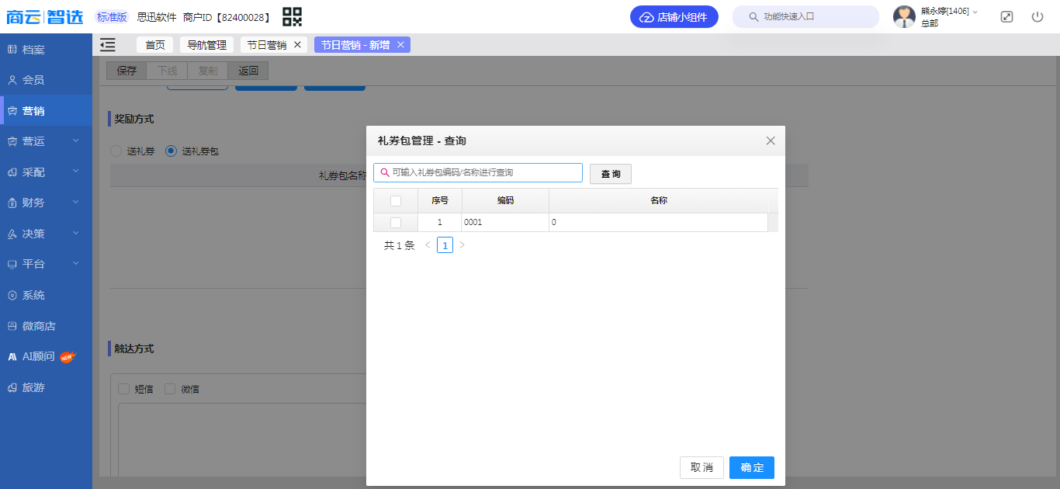This screenshot has width=1060, height=489.
Task: Expand the 财务 sidebar menu chevron
Action: point(76,203)
